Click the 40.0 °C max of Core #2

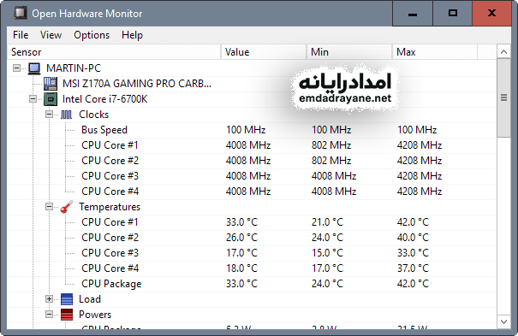(413, 238)
